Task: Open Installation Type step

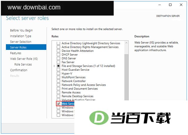Action: tap(21, 36)
